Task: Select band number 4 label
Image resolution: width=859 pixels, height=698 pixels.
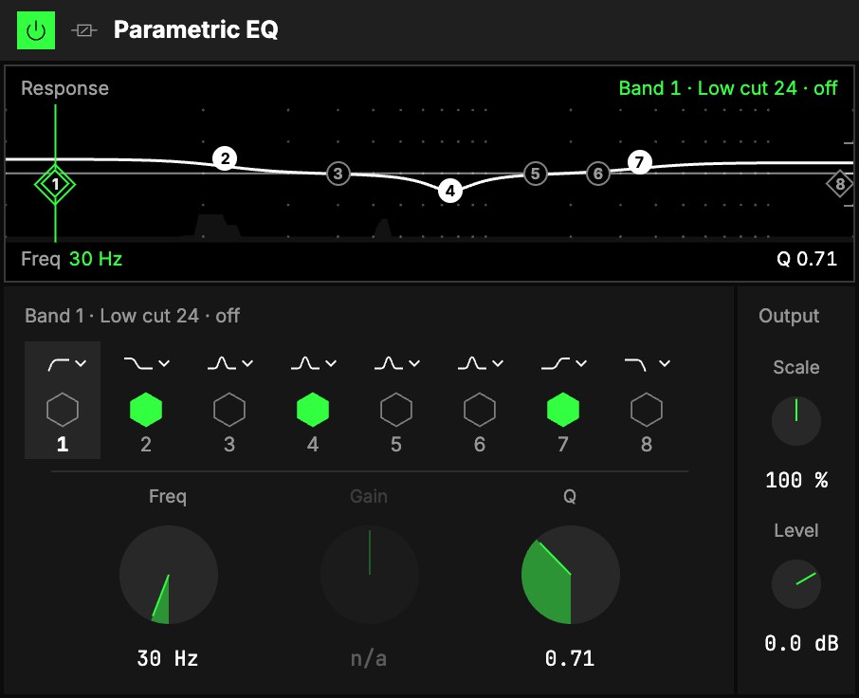Action: 313,445
